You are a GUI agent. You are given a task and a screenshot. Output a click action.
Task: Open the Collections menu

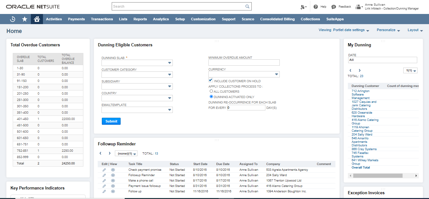[x=310, y=19]
